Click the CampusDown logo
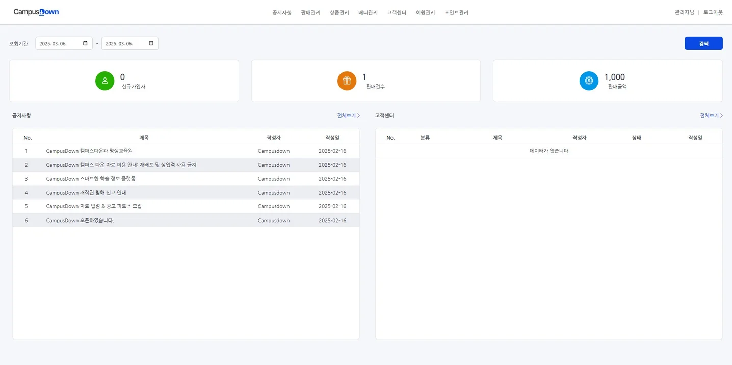Screen dimensions: 732x365 point(36,12)
